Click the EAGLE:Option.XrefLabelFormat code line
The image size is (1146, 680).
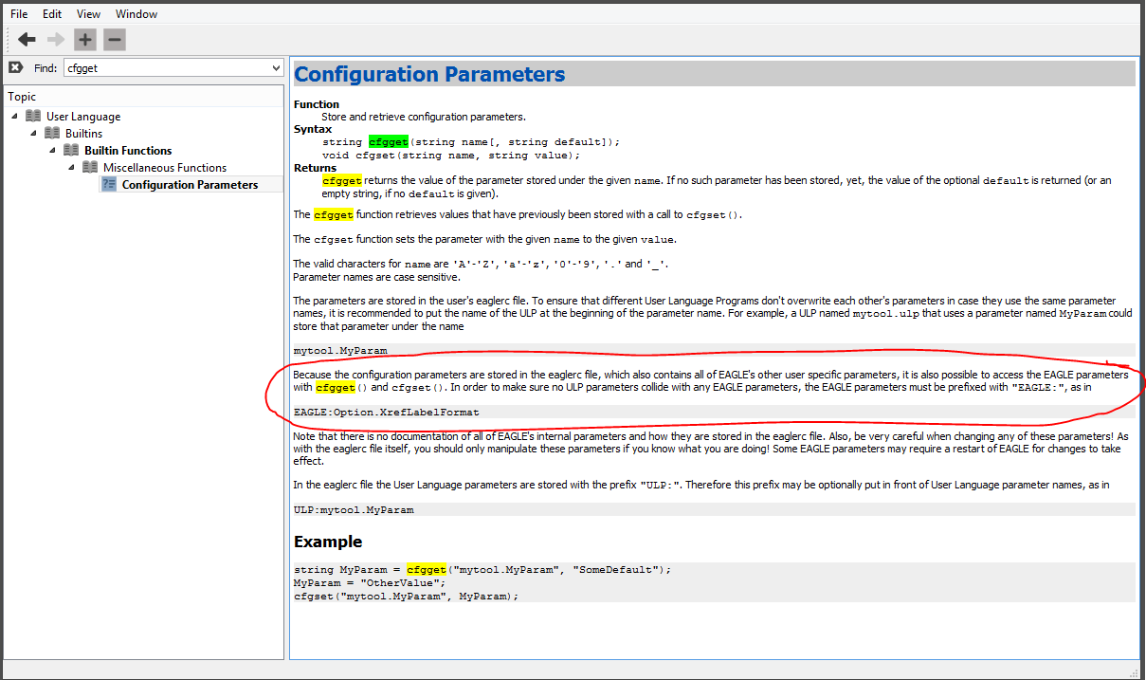coord(387,413)
